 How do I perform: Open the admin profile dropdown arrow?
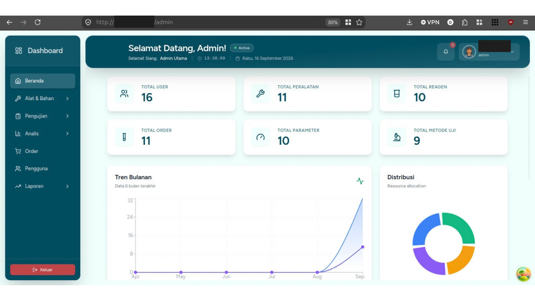[x=512, y=52]
